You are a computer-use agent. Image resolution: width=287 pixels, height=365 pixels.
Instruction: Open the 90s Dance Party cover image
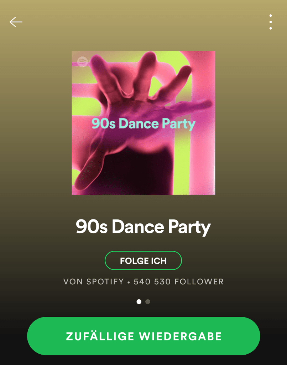tap(143, 123)
